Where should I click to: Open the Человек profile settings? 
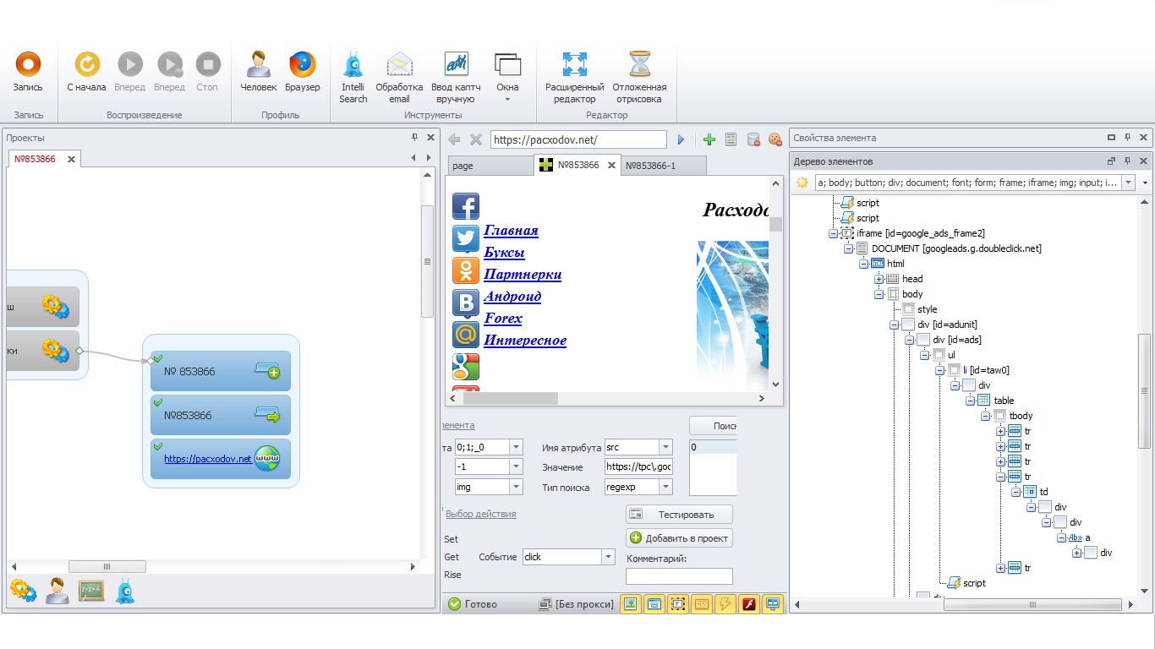pos(258,72)
